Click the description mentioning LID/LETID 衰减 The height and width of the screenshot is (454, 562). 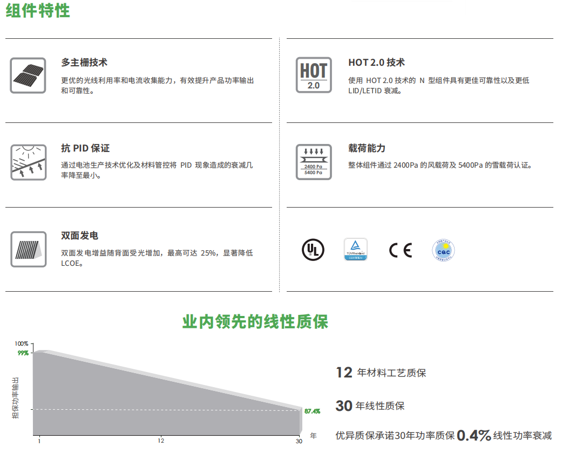(x=439, y=86)
